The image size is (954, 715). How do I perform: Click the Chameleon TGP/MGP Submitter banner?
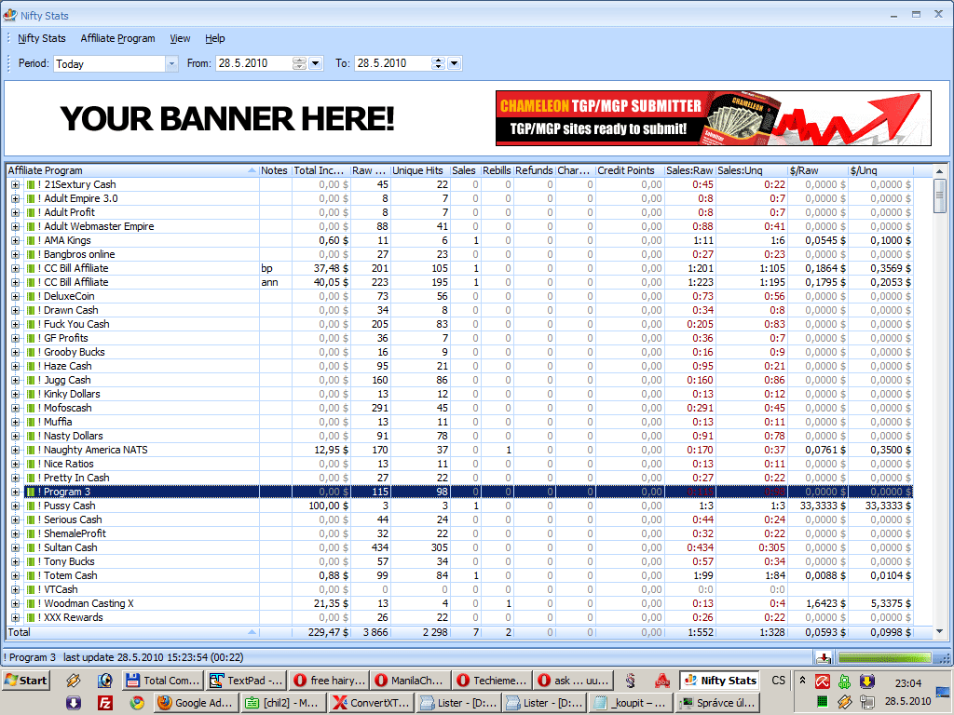click(x=713, y=118)
